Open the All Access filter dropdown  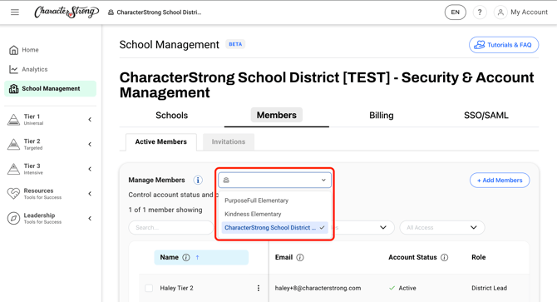(x=442, y=228)
